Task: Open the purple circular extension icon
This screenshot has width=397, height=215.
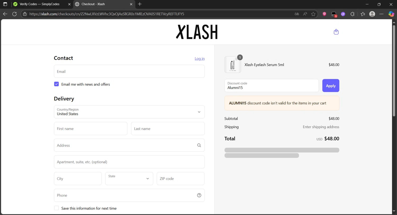Action: coord(343,14)
